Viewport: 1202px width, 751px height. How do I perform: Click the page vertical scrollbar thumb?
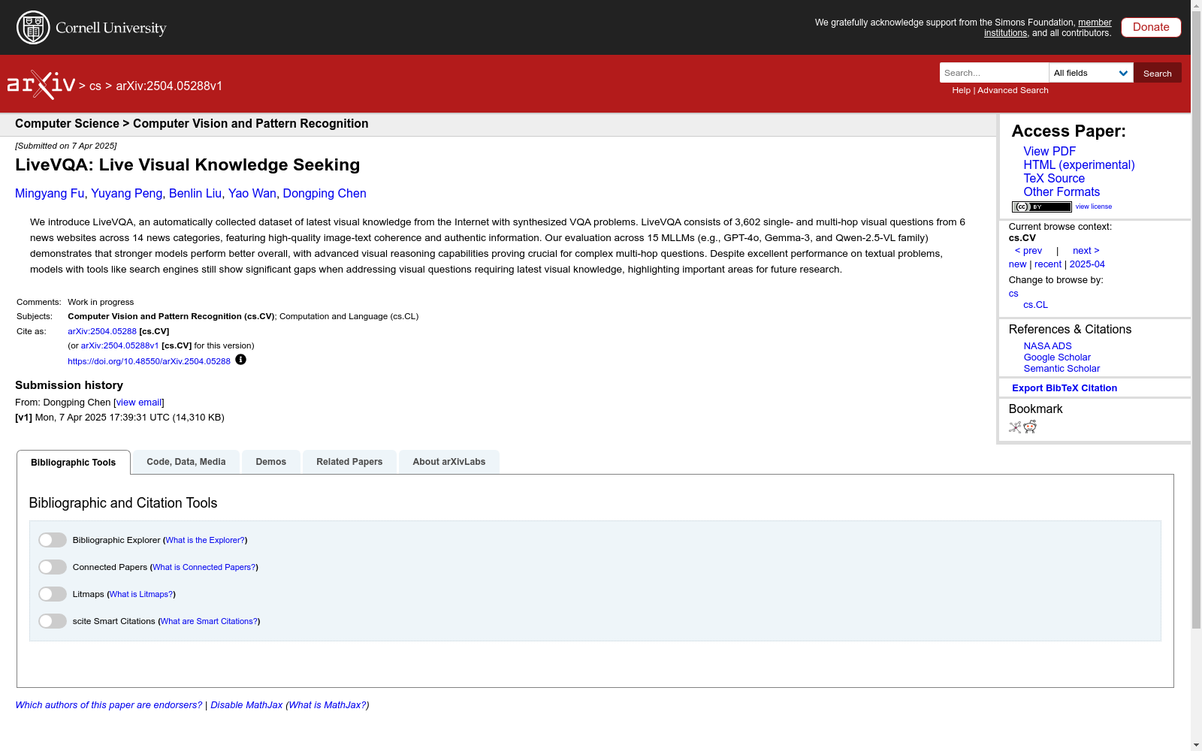pos(1196,321)
